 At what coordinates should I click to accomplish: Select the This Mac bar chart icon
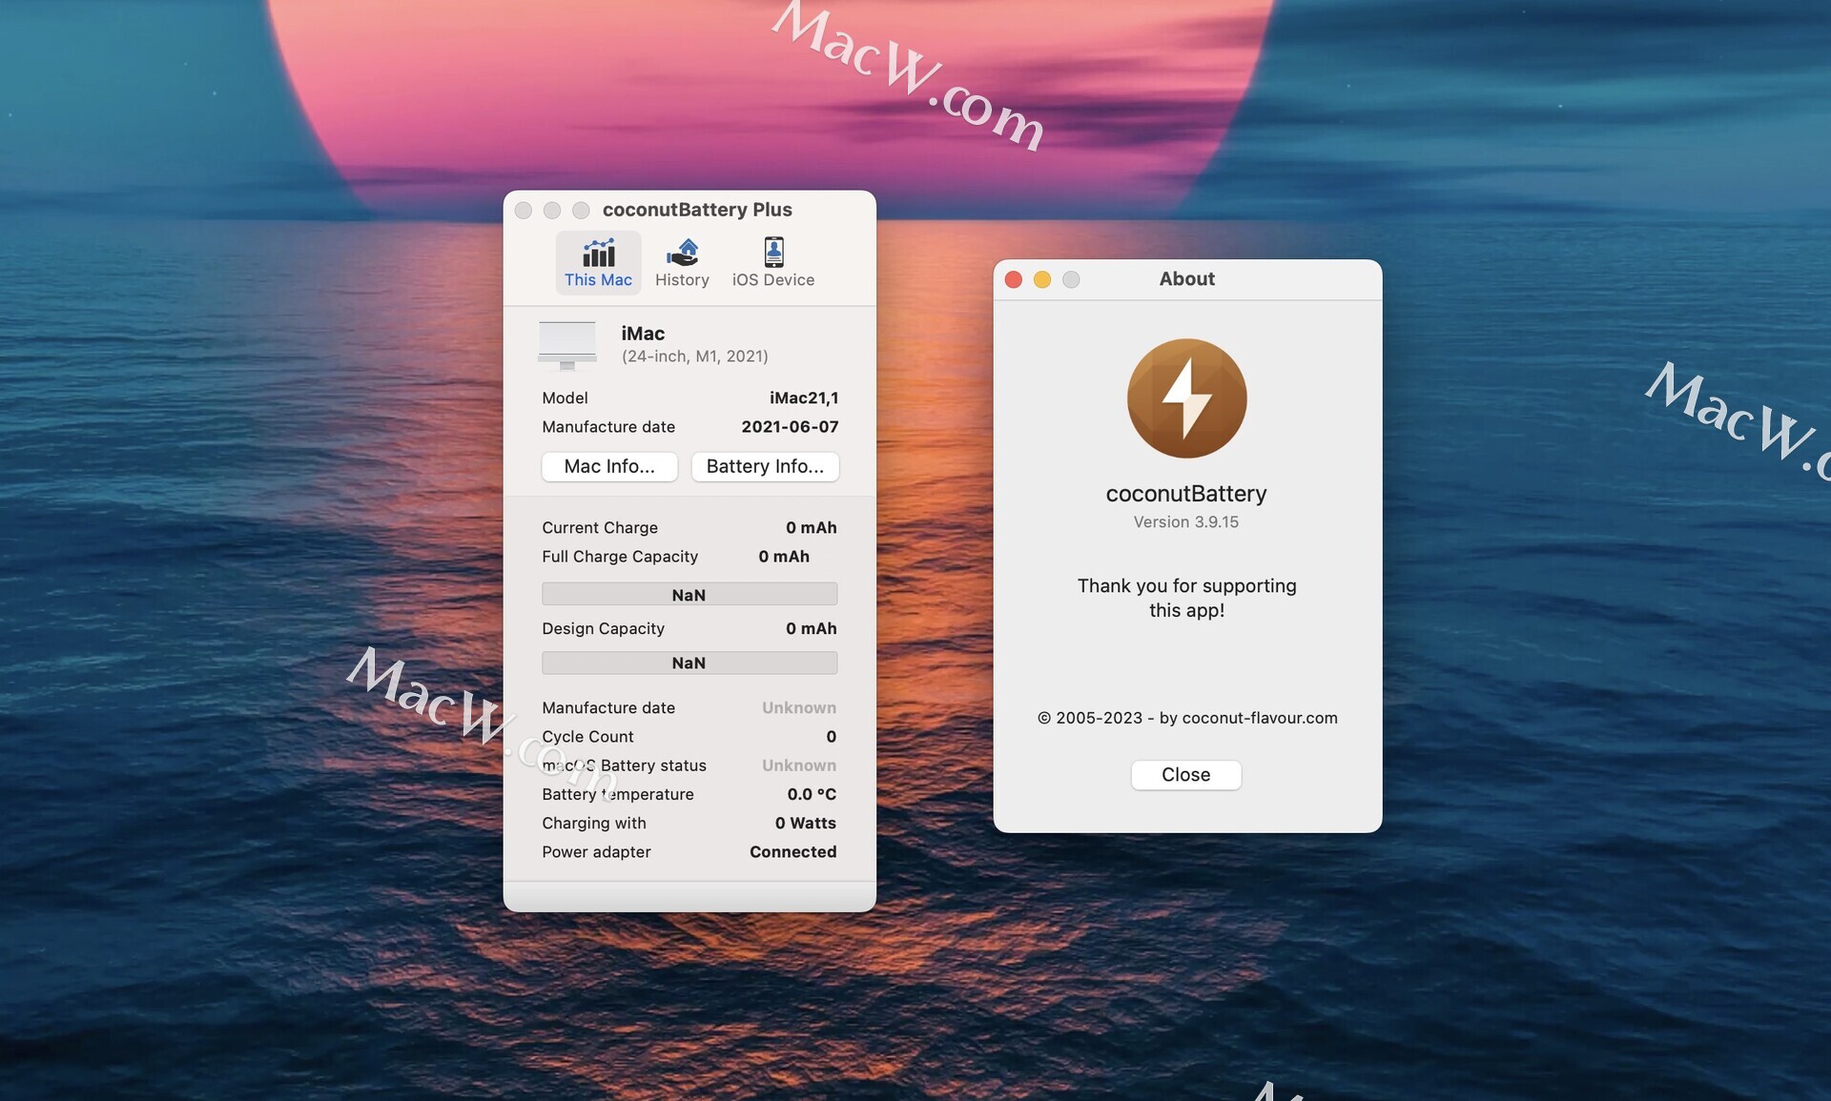[x=598, y=254]
